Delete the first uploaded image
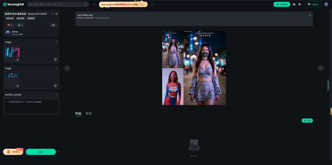Image resolution: width=332 pixels, height=165 pixels. 18,60
